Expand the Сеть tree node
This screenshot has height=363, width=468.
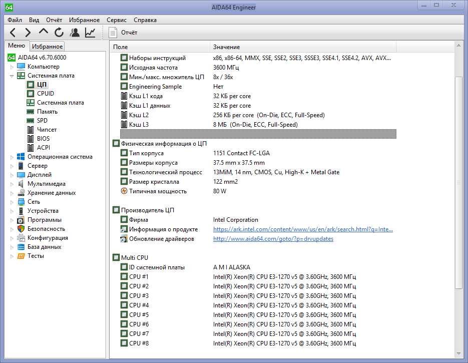[12, 202]
